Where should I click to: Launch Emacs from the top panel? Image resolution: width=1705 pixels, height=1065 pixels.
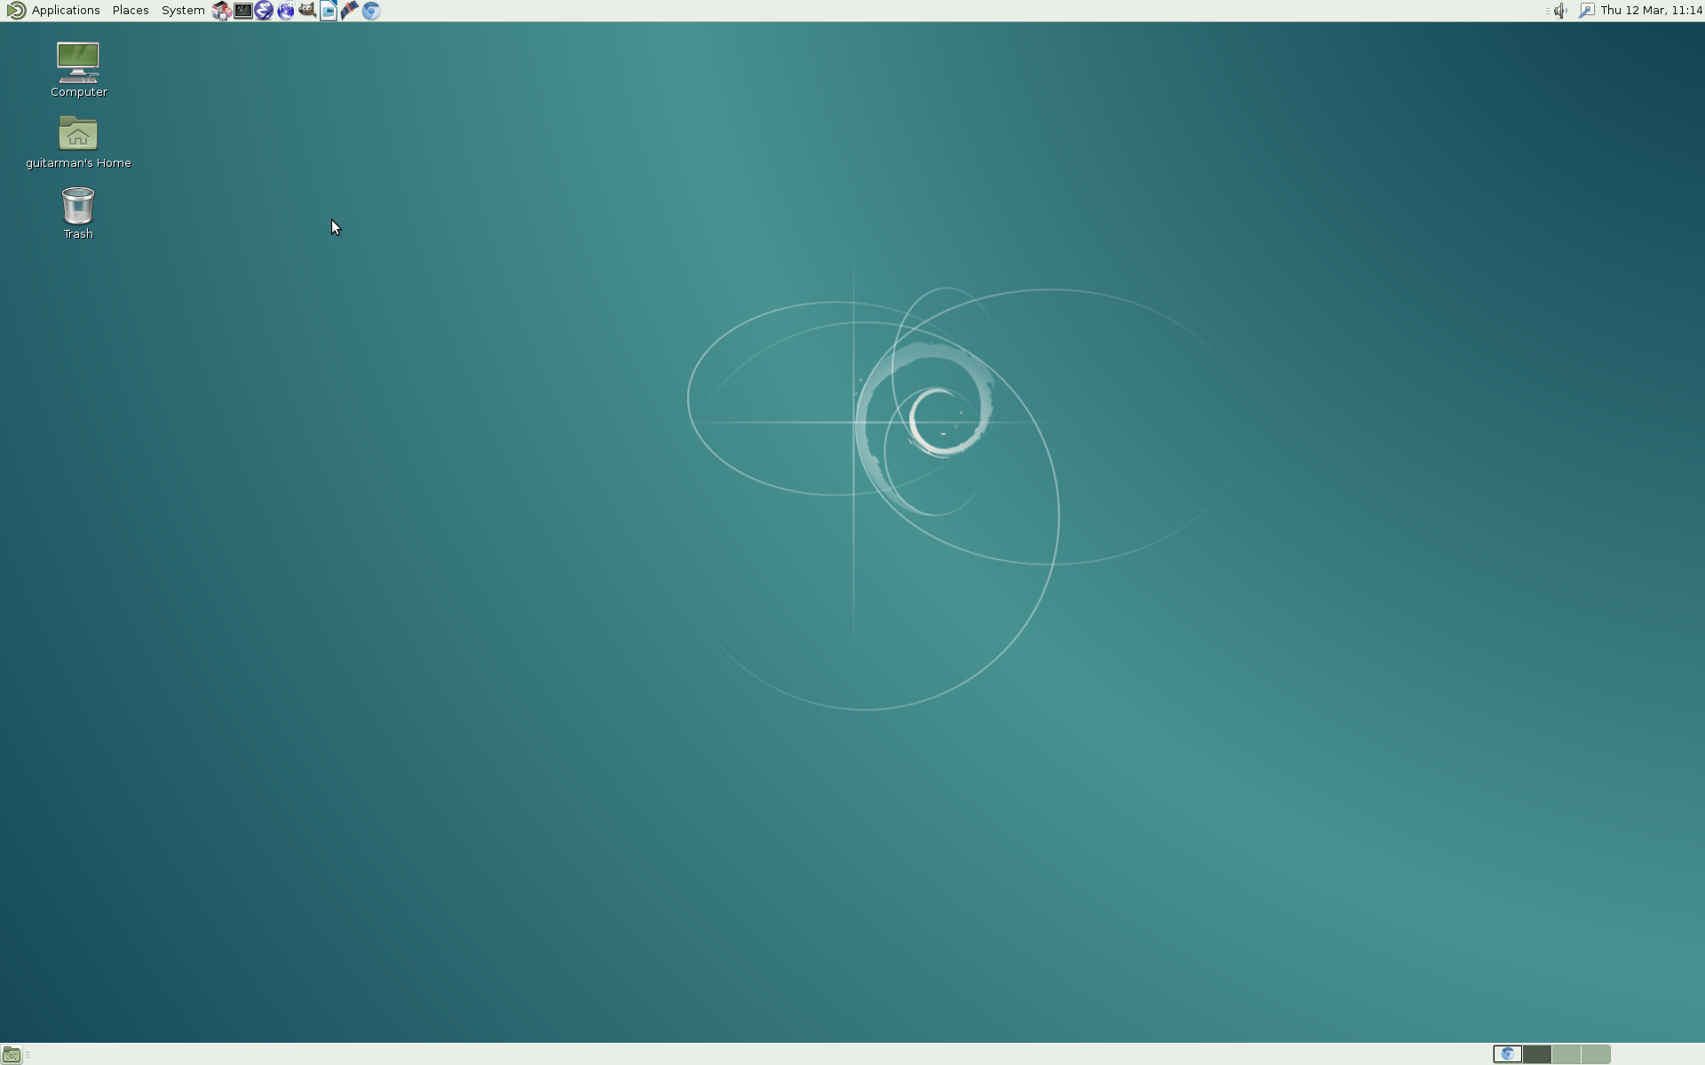click(264, 11)
